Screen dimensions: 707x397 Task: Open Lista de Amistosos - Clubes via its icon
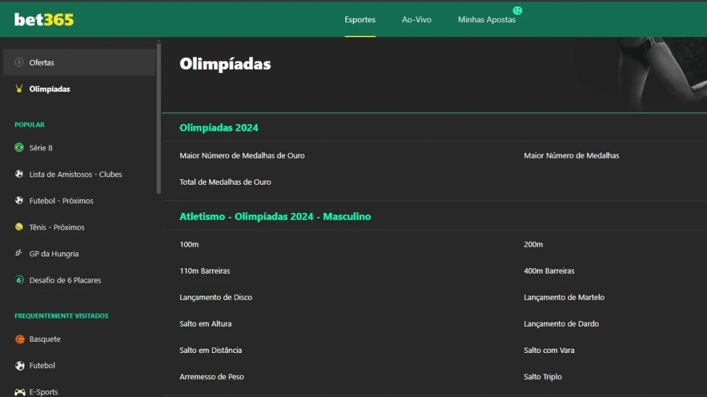coord(19,174)
